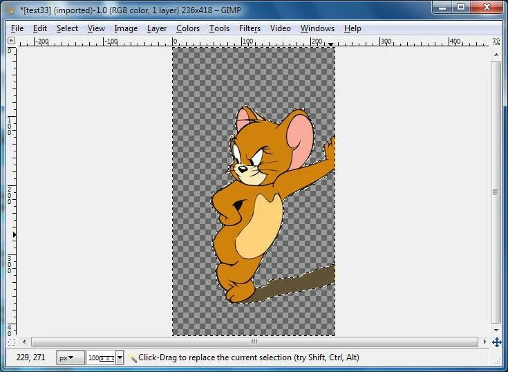Open the File menu

pyautogui.click(x=17, y=28)
